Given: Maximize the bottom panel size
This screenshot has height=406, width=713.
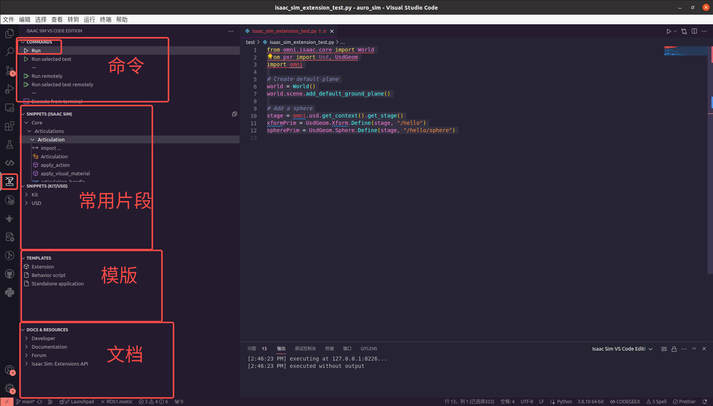Looking at the screenshot, I should (x=694, y=349).
